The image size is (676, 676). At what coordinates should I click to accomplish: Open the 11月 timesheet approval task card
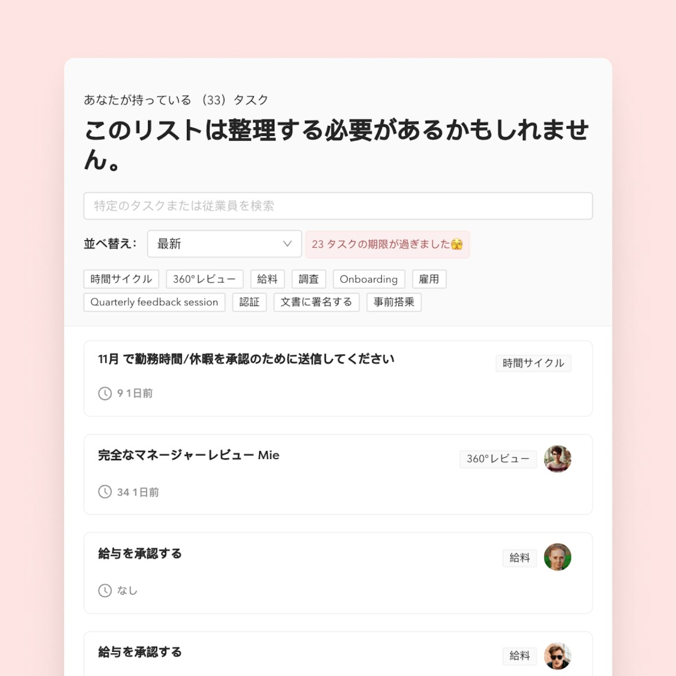coord(338,379)
